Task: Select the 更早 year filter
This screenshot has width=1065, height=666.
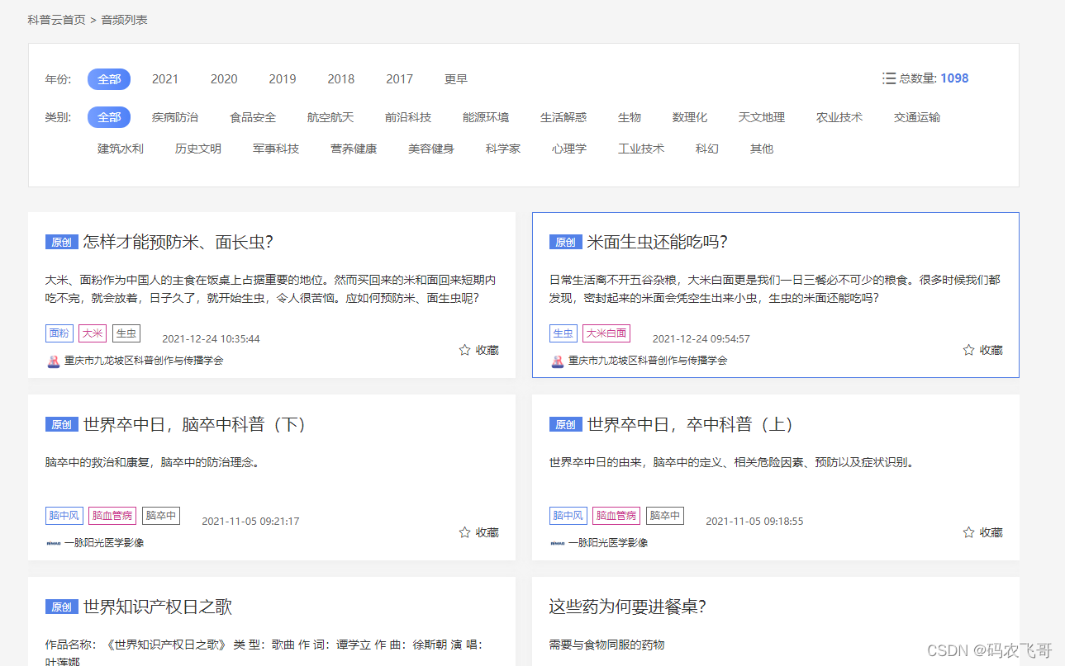Action: 456,79
